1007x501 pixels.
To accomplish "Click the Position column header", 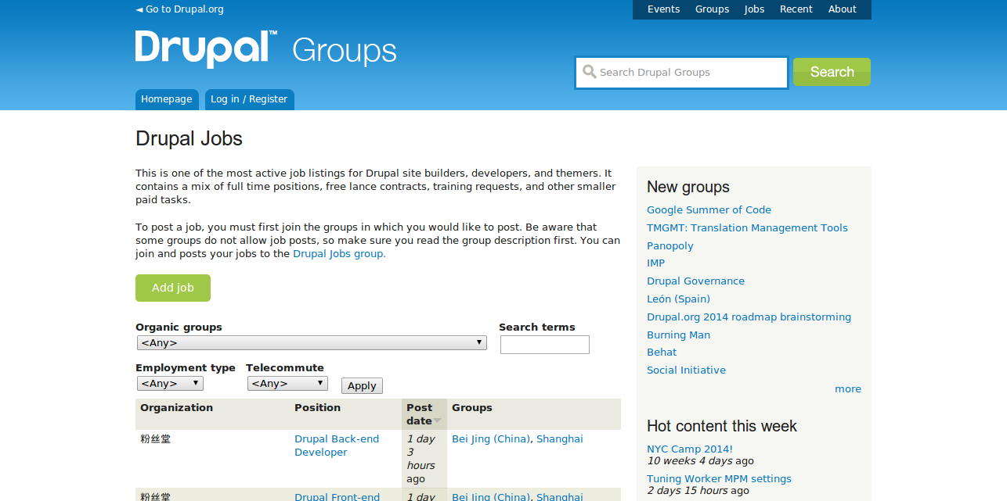I will click(x=317, y=408).
